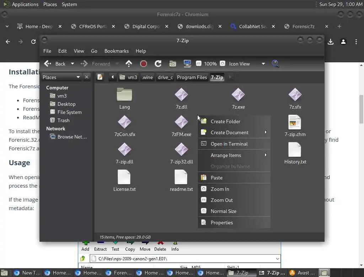Open Trash in sidebar
Image resolution: width=364 pixels, height=277 pixels.
(x=63, y=120)
